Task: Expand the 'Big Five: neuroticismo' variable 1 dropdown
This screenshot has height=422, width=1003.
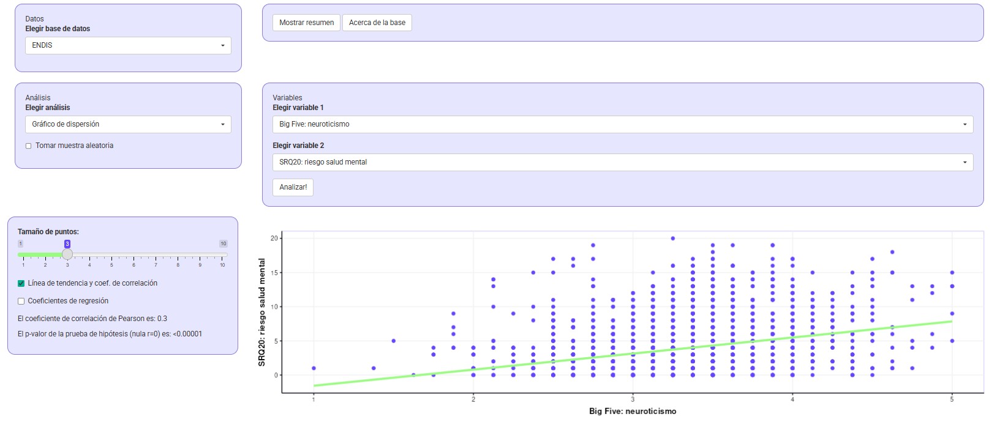Action: (x=622, y=124)
